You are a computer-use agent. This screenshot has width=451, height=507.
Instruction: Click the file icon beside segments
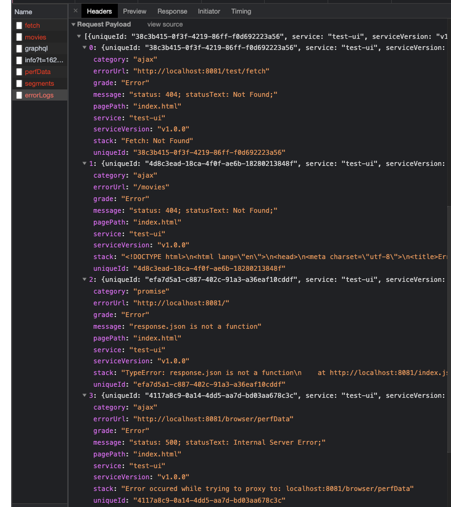(x=19, y=84)
